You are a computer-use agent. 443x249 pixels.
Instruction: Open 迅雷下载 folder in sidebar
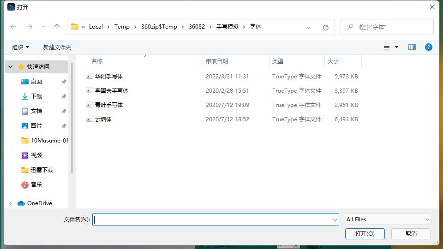pos(42,170)
